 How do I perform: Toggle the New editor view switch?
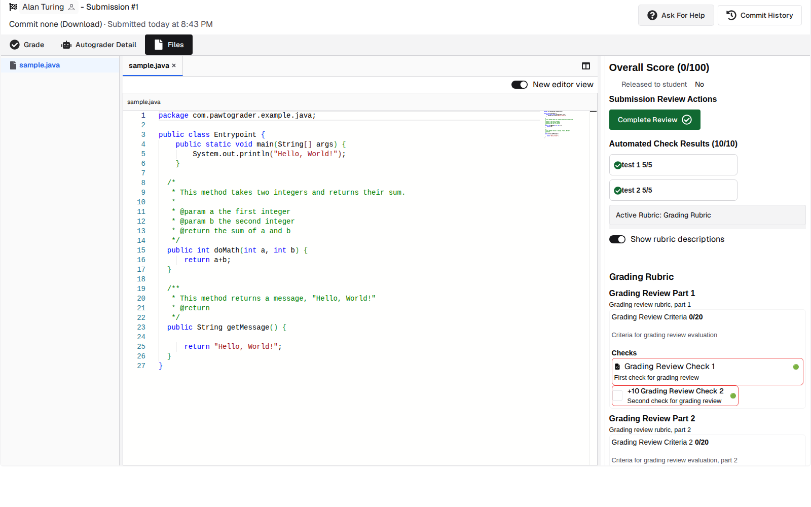[x=520, y=85]
